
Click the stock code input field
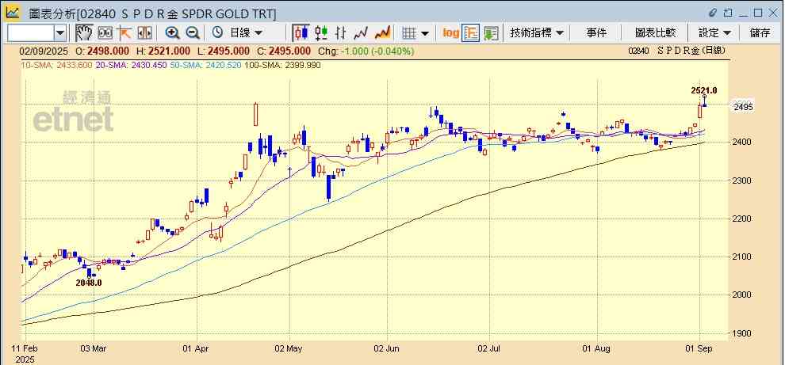[x=31, y=33]
